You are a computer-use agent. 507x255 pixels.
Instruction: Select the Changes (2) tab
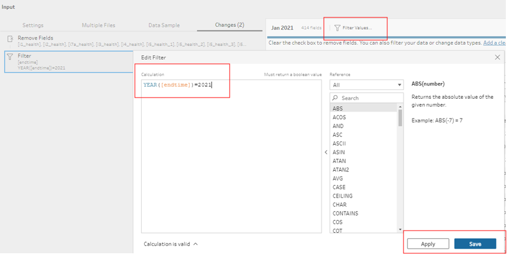(x=229, y=25)
